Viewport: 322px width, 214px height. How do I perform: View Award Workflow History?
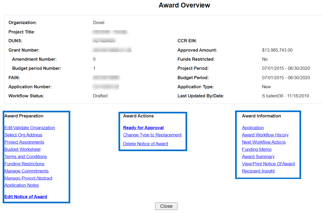coord(265,135)
